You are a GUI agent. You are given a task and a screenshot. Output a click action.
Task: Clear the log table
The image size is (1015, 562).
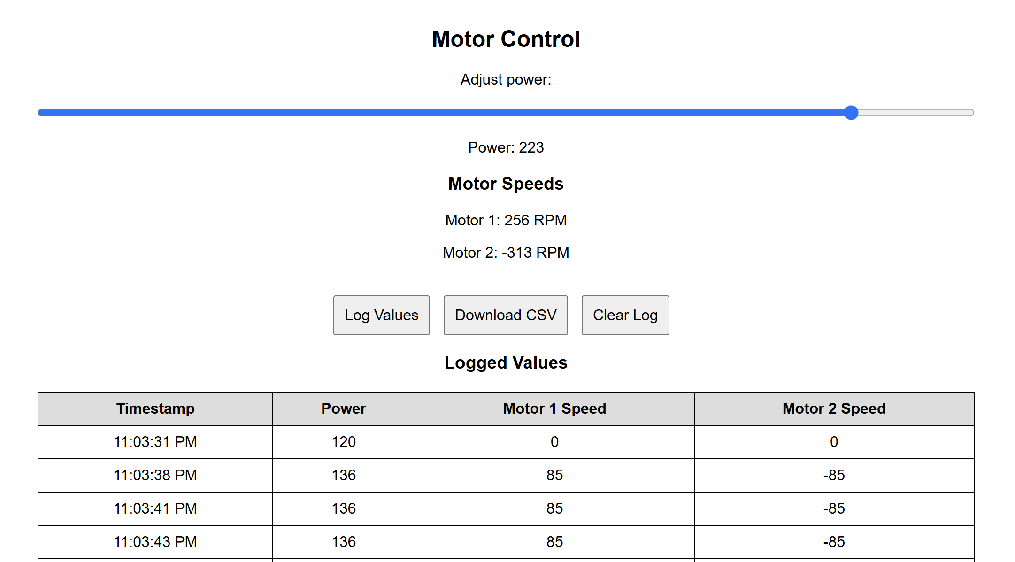click(625, 315)
